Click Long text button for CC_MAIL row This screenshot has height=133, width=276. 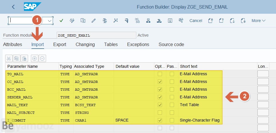coord(263,82)
